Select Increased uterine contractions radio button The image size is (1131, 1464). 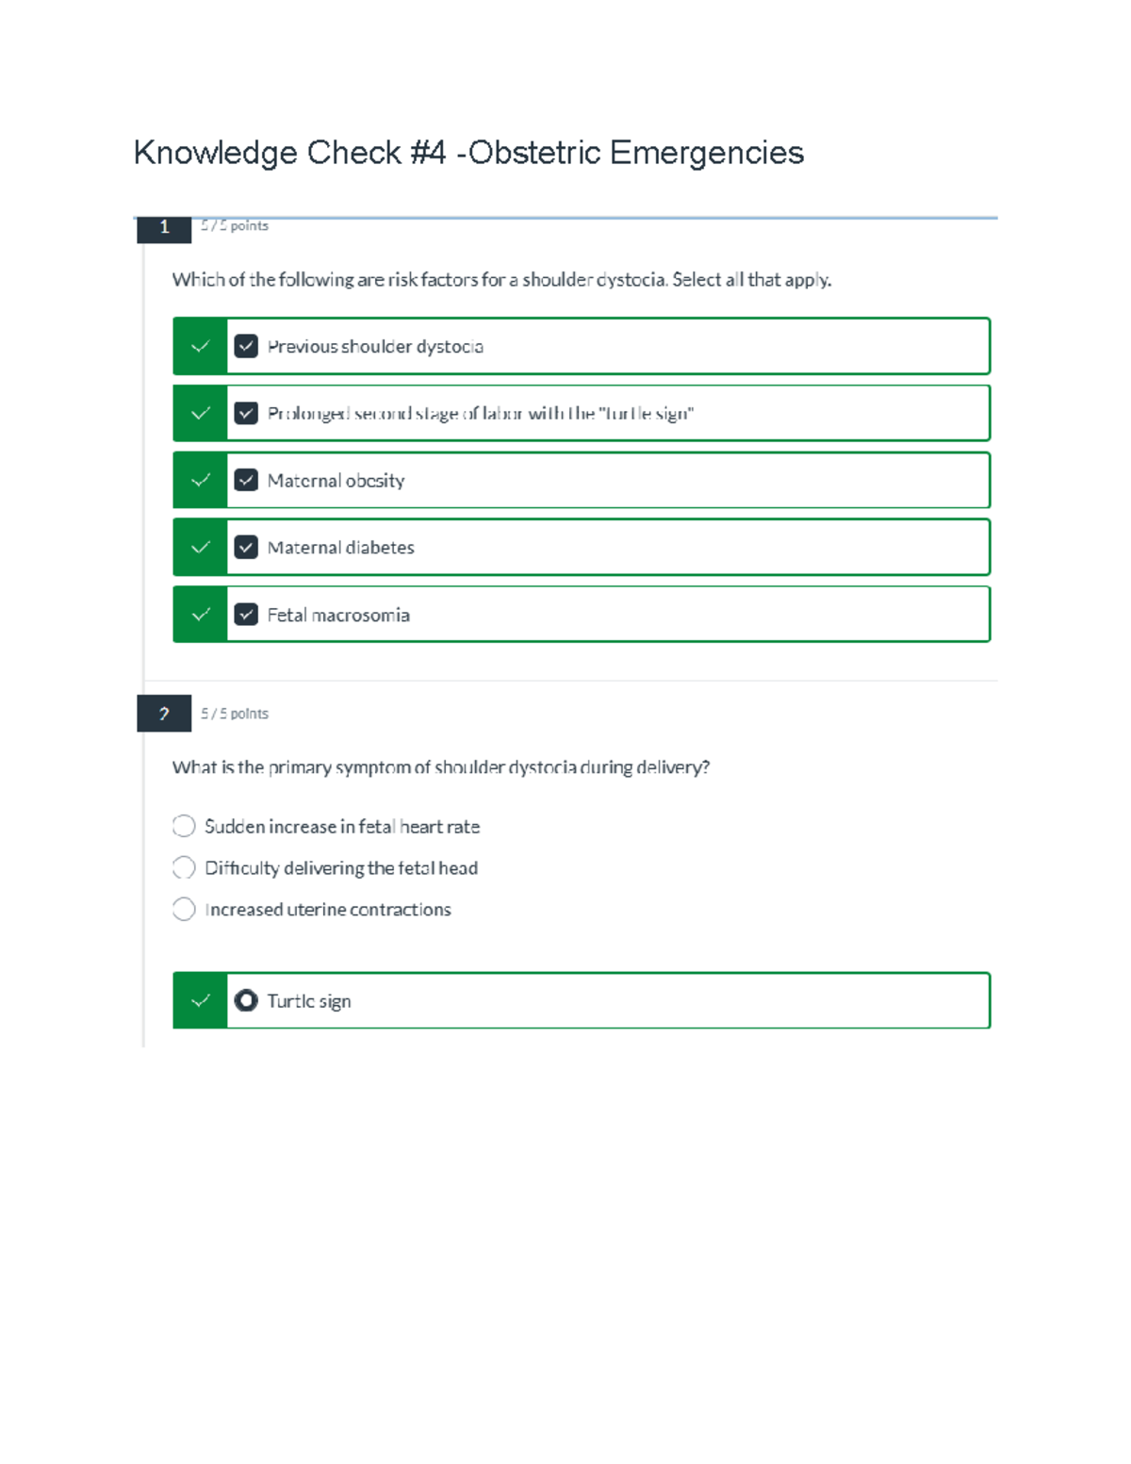(x=184, y=910)
